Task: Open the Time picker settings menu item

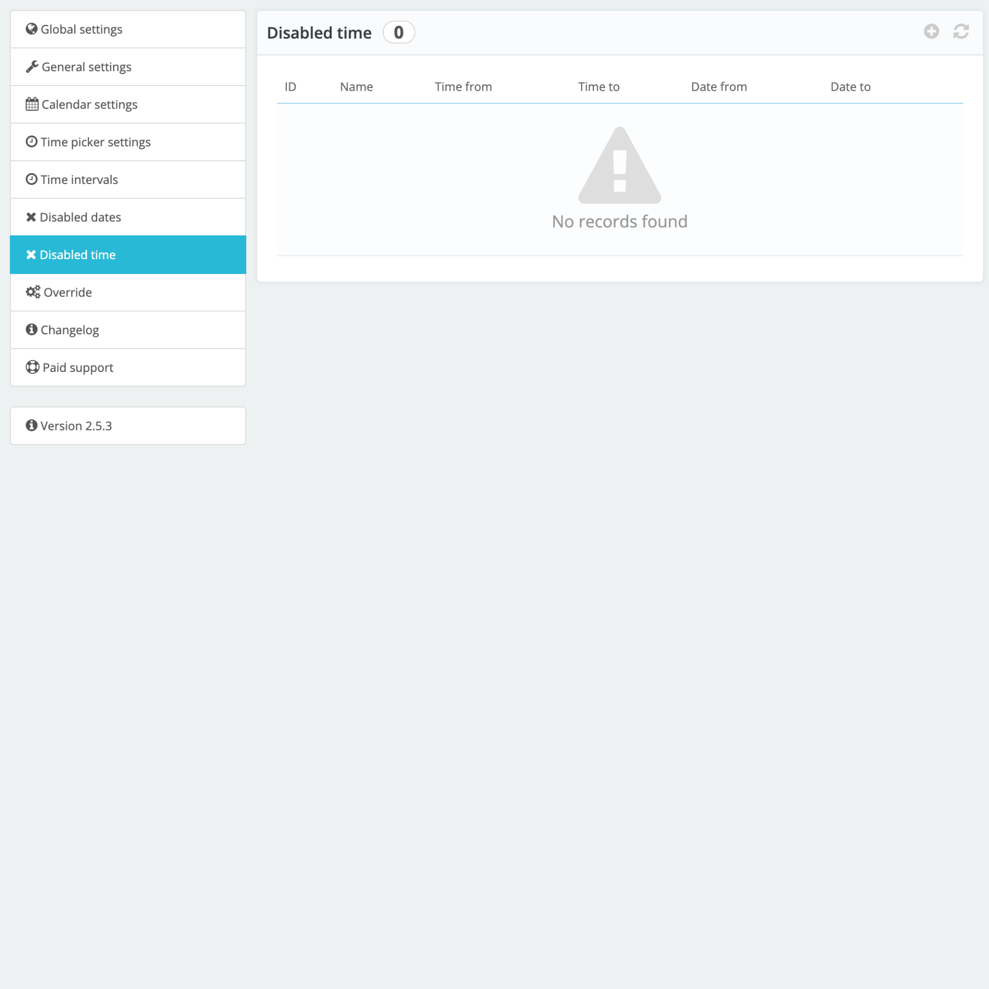Action: (x=95, y=142)
